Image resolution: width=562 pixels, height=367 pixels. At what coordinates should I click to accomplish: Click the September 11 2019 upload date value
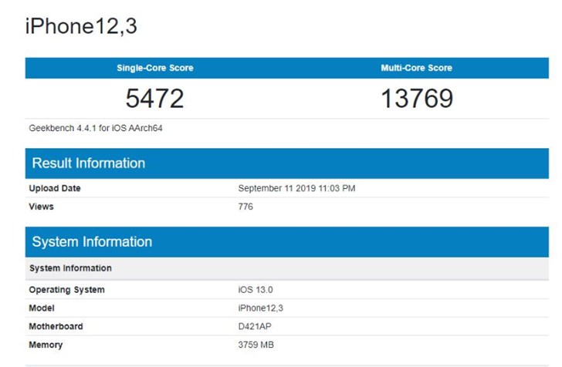pos(296,188)
